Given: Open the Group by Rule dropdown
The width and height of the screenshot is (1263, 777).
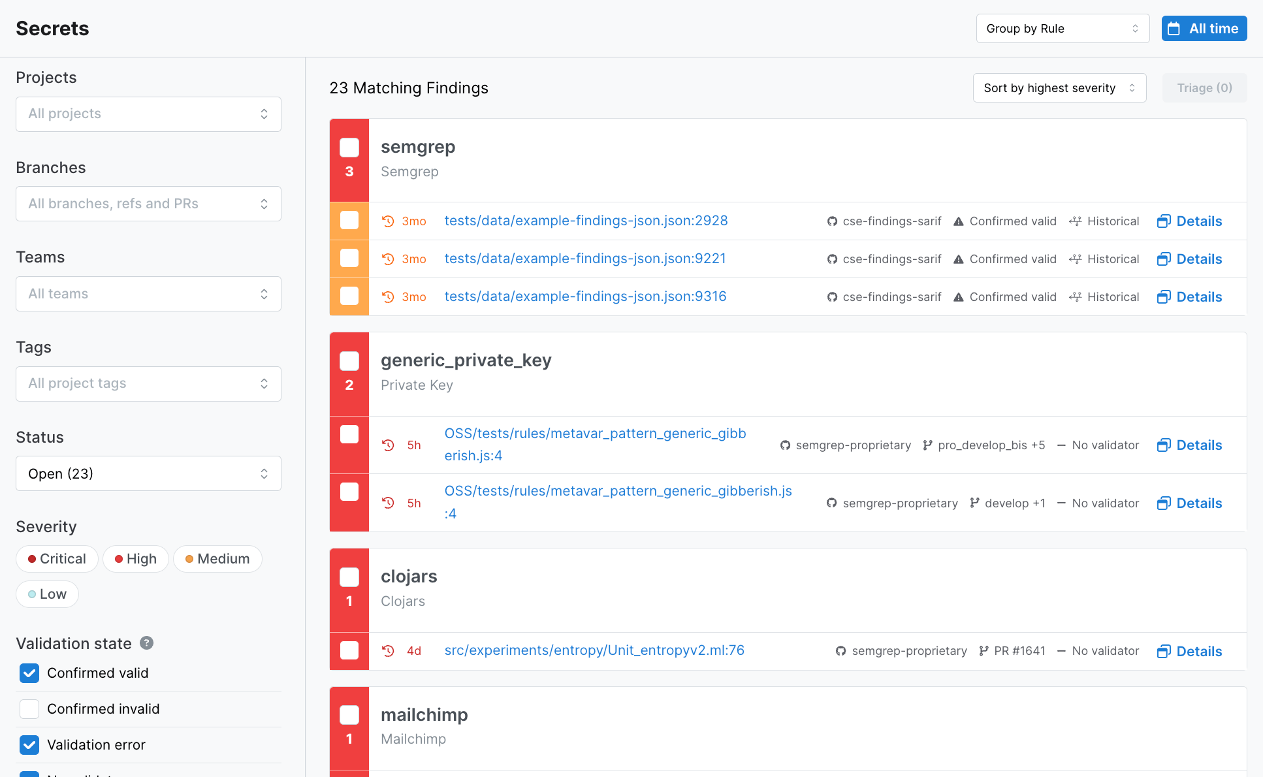Looking at the screenshot, I should [x=1063, y=29].
